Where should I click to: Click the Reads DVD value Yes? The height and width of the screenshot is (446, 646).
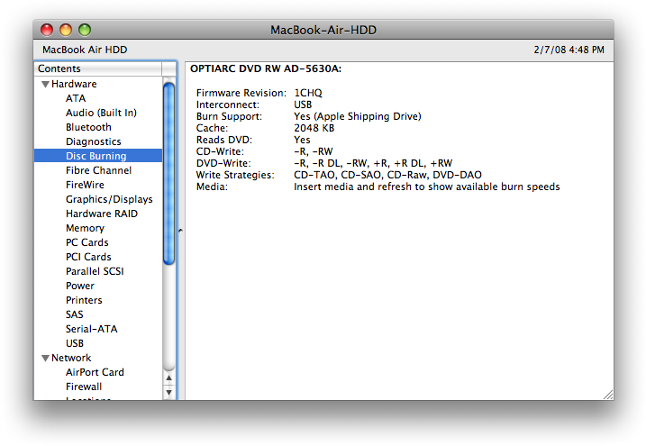coord(302,140)
